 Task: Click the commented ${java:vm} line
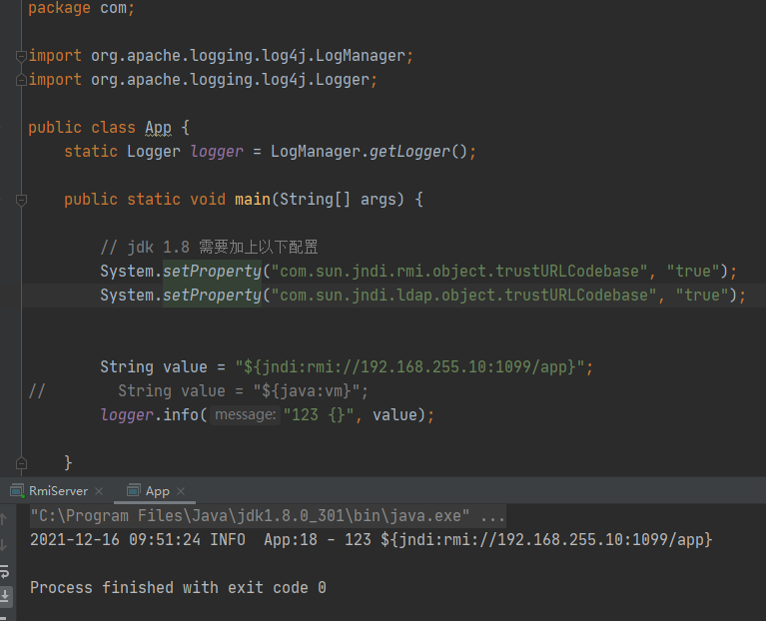click(243, 390)
